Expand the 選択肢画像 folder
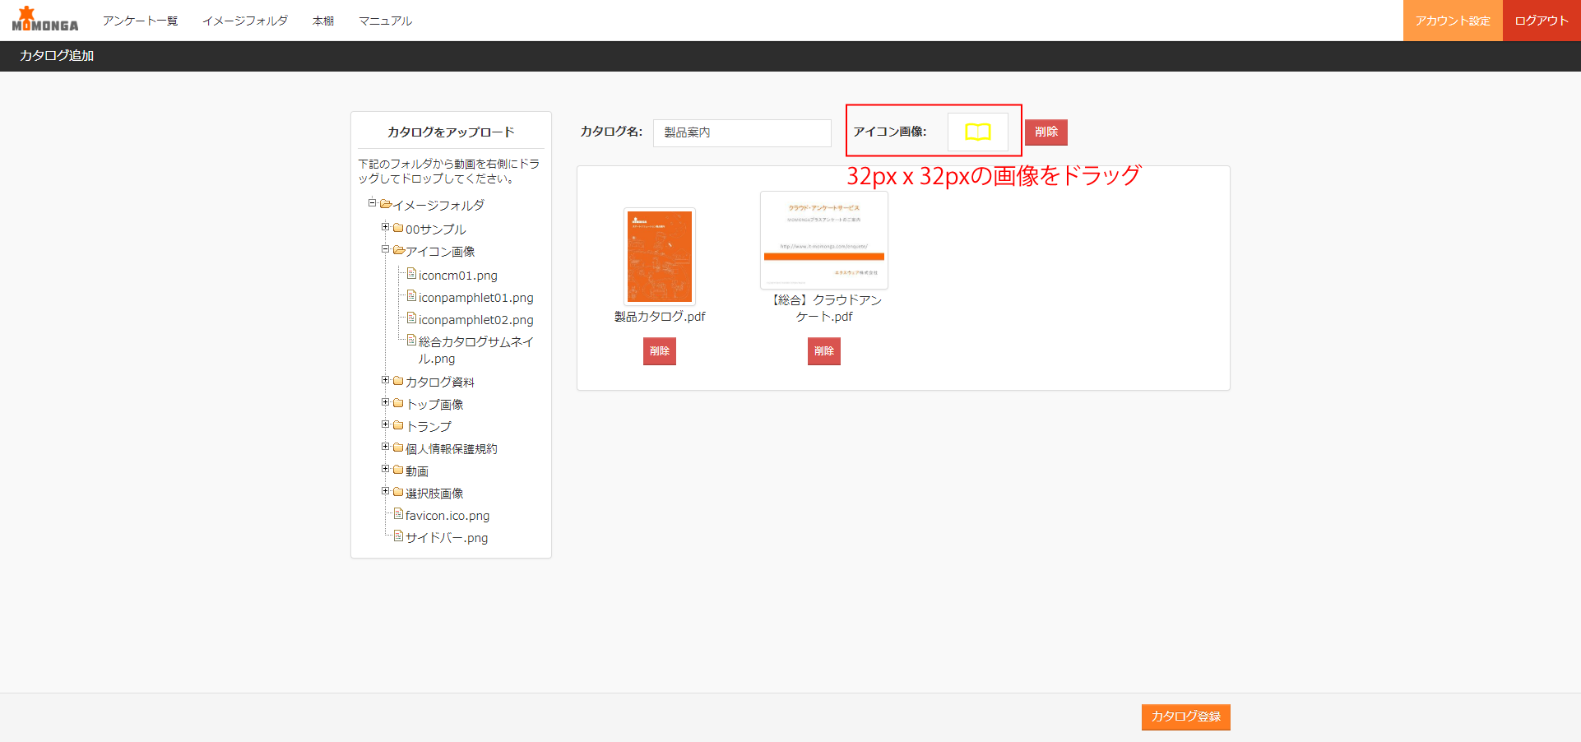The width and height of the screenshot is (1581, 742). click(385, 490)
